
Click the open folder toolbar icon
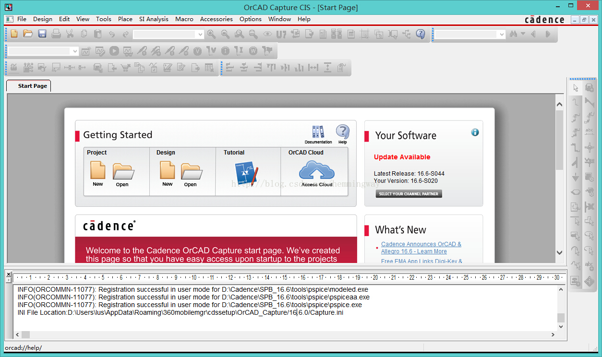pos(28,34)
